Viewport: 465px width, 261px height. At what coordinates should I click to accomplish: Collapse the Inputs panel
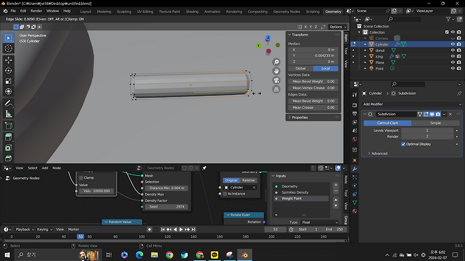click(x=279, y=176)
